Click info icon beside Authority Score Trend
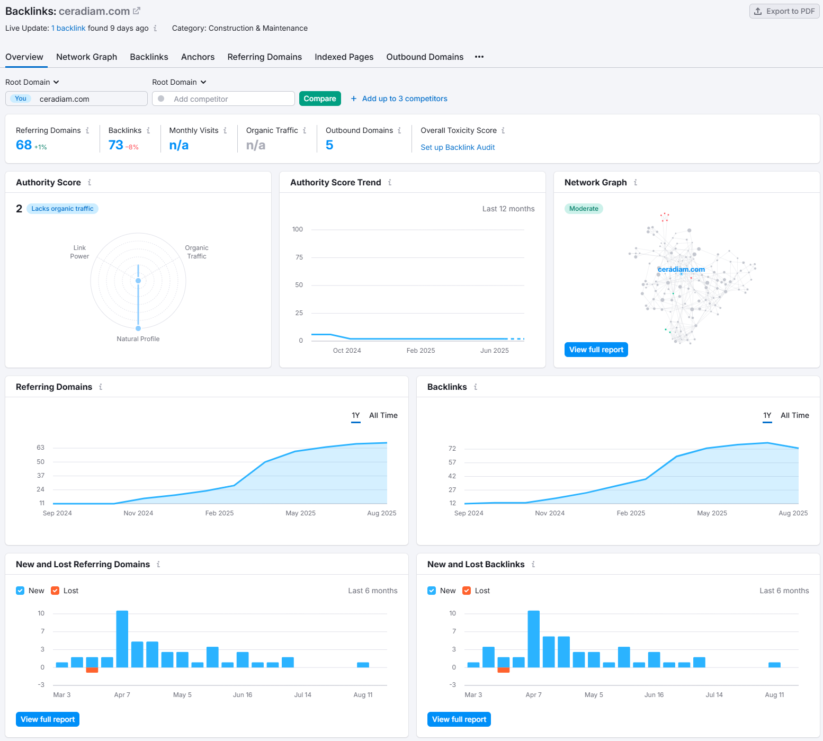The height and width of the screenshot is (741, 823). [390, 183]
